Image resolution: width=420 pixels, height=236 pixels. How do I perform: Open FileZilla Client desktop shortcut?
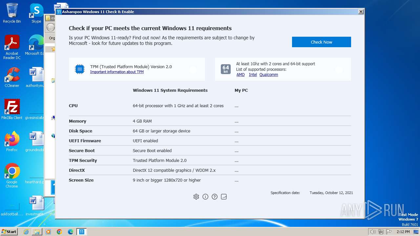tap(12, 109)
